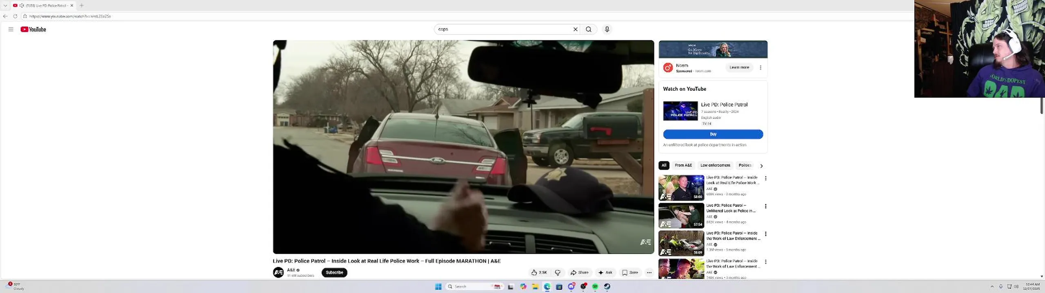
Task: Open 'Unfiltered Look at Police' video title
Action: [x=731, y=208]
